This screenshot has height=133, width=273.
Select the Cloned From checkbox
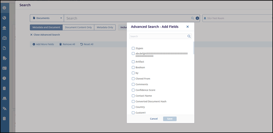pyautogui.click(x=133, y=79)
